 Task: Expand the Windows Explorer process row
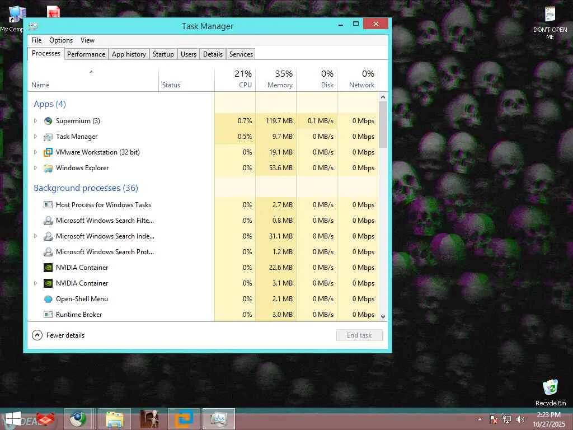pos(35,168)
